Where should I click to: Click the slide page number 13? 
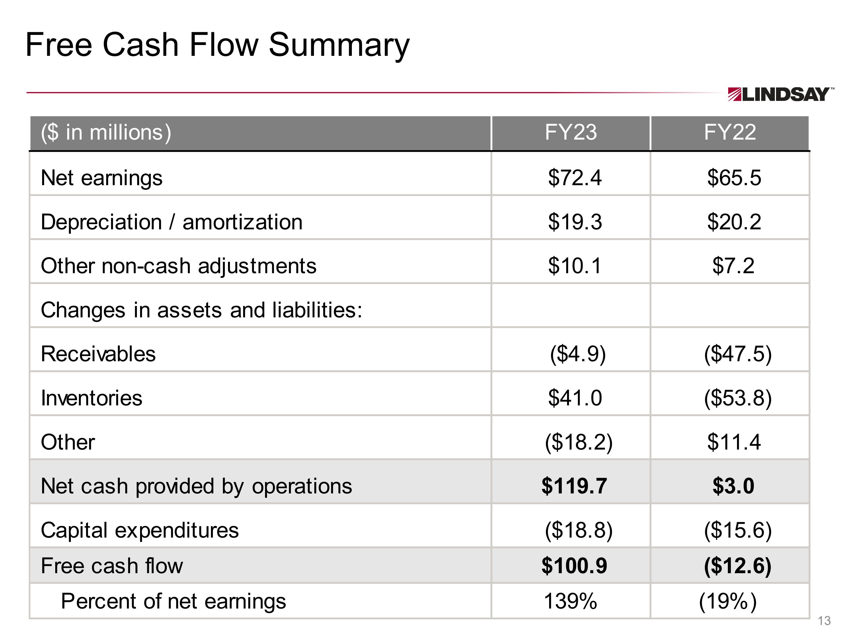coord(824,621)
